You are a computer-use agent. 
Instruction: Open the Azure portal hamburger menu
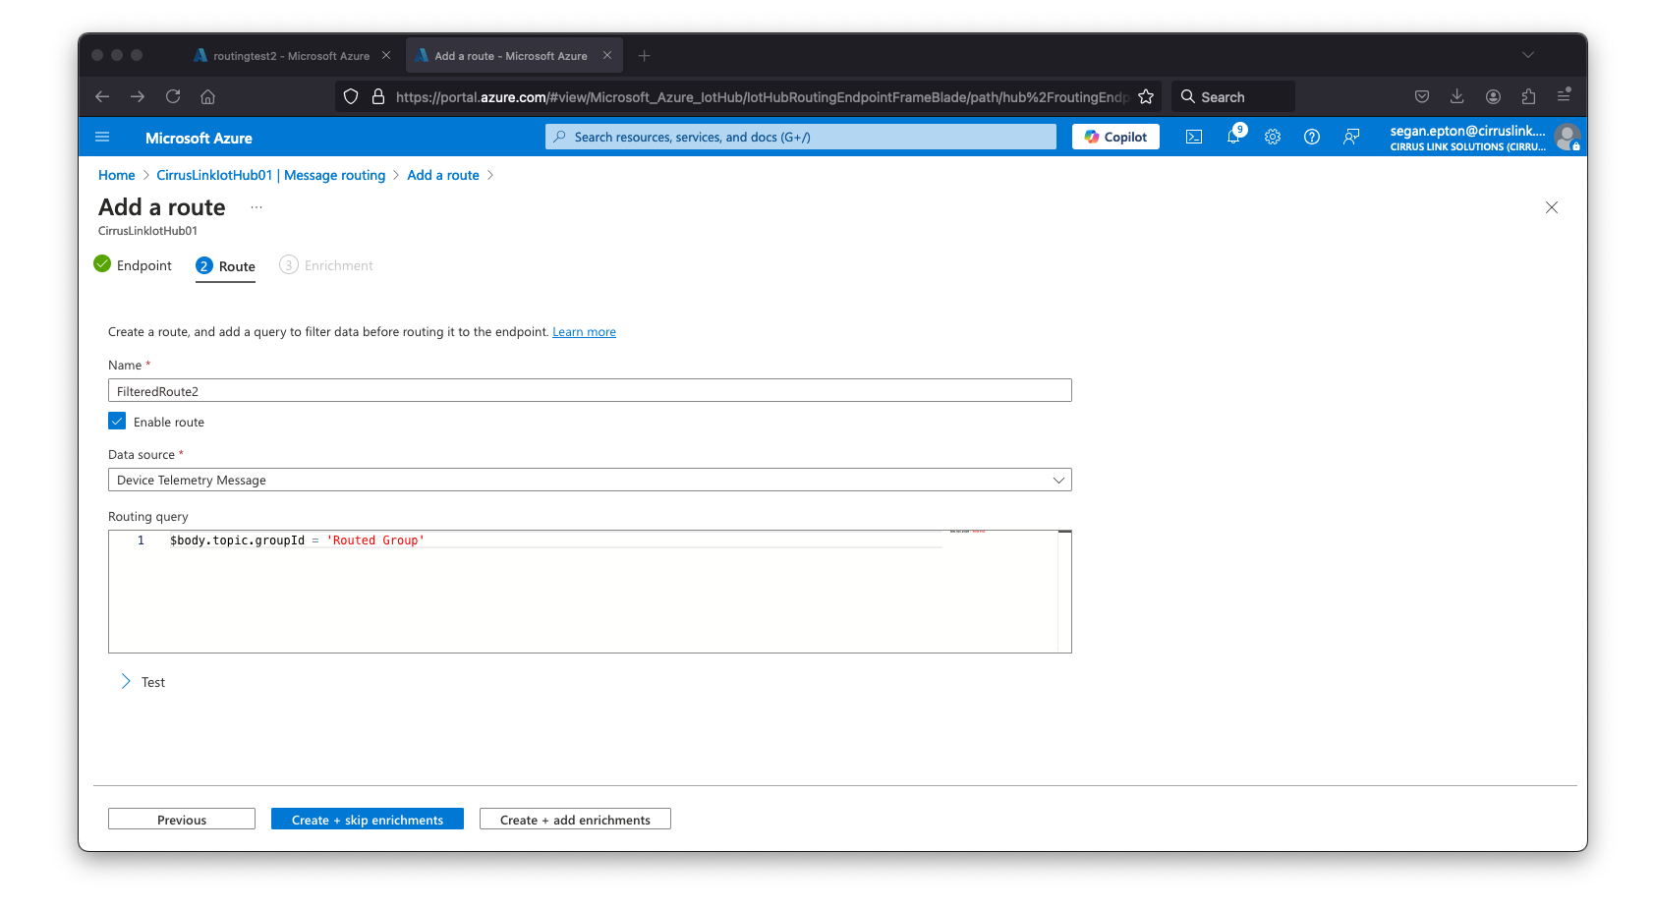click(x=102, y=138)
